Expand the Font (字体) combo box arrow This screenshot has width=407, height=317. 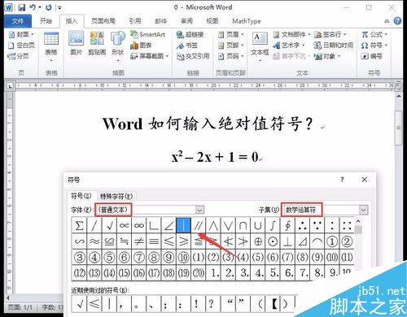point(199,210)
